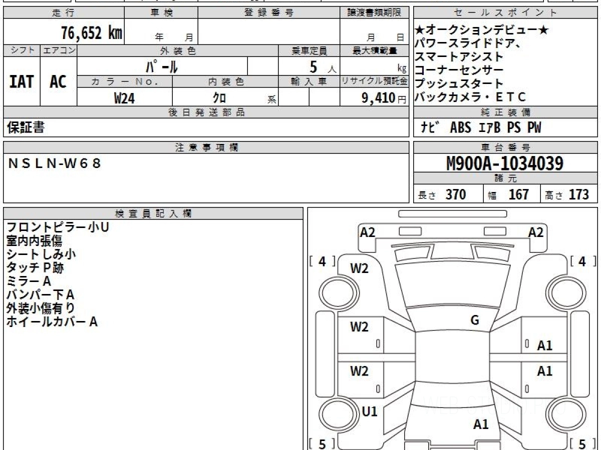Click the フロントピラー小U inspector note
The image size is (601, 450).
[x=58, y=227]
